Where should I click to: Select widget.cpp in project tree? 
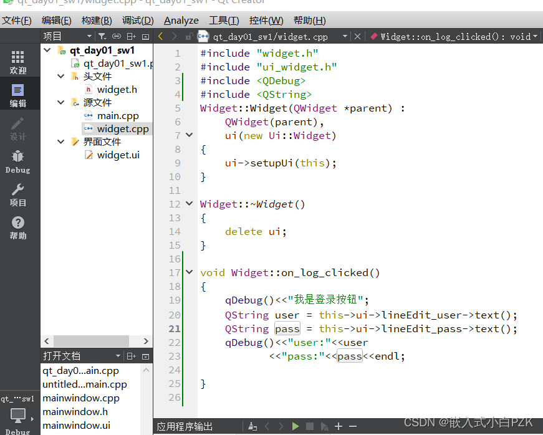point(117,129)
